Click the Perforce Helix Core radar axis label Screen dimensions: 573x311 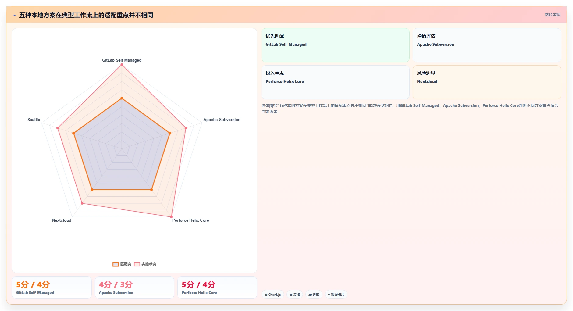pos(190,220)
